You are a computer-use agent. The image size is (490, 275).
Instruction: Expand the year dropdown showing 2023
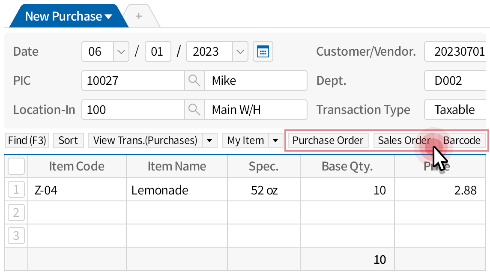tap(240, 52)
